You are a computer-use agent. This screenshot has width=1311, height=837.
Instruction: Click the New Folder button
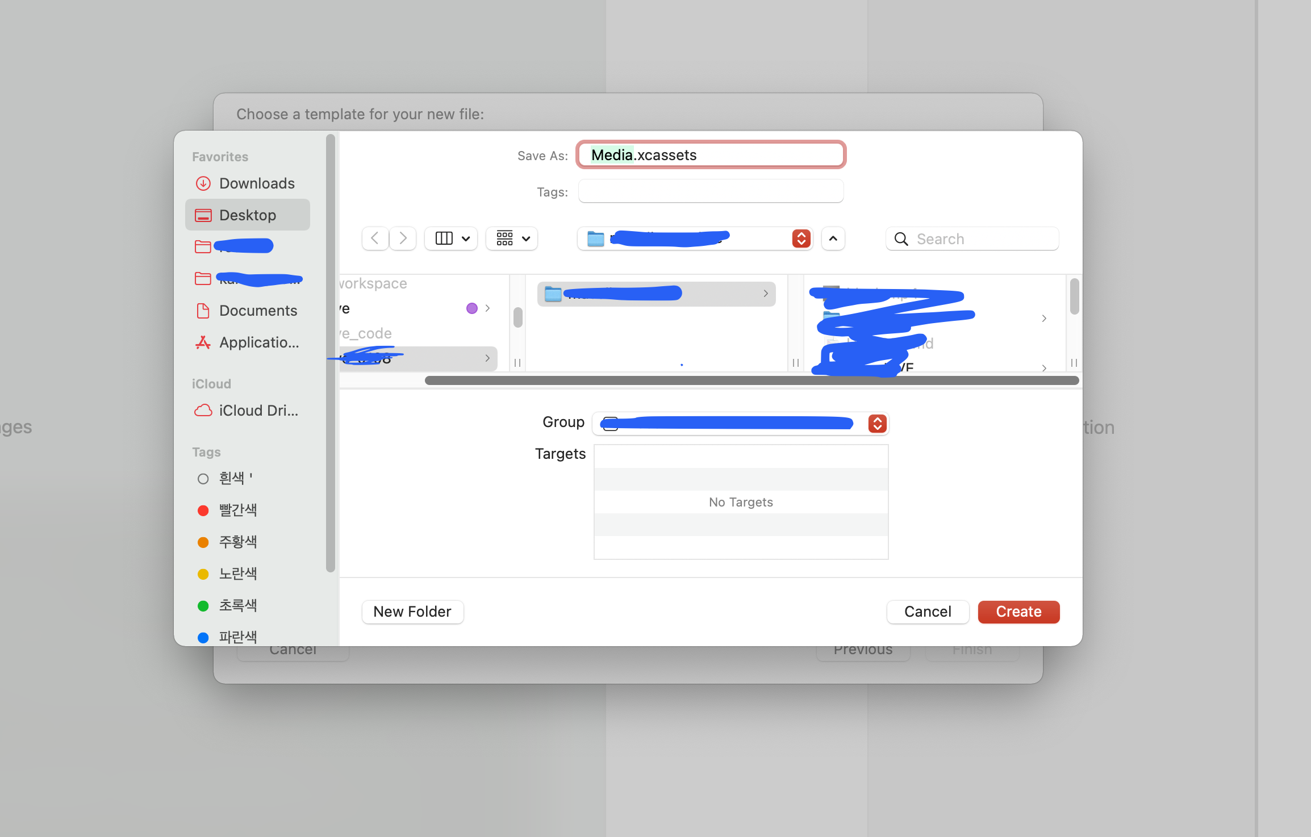[412, 612]
